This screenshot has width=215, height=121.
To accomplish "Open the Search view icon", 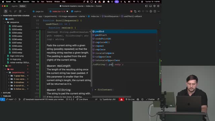I will pos(10,11).
